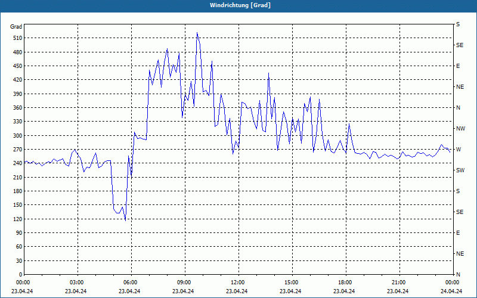Click the 210 degree axis label
Viewport: 477px width, 298px height.
tap(17, 177)
